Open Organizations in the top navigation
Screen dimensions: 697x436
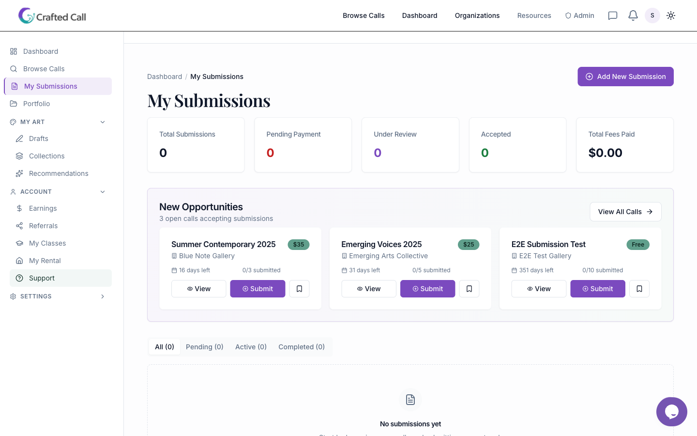(477, 16)
